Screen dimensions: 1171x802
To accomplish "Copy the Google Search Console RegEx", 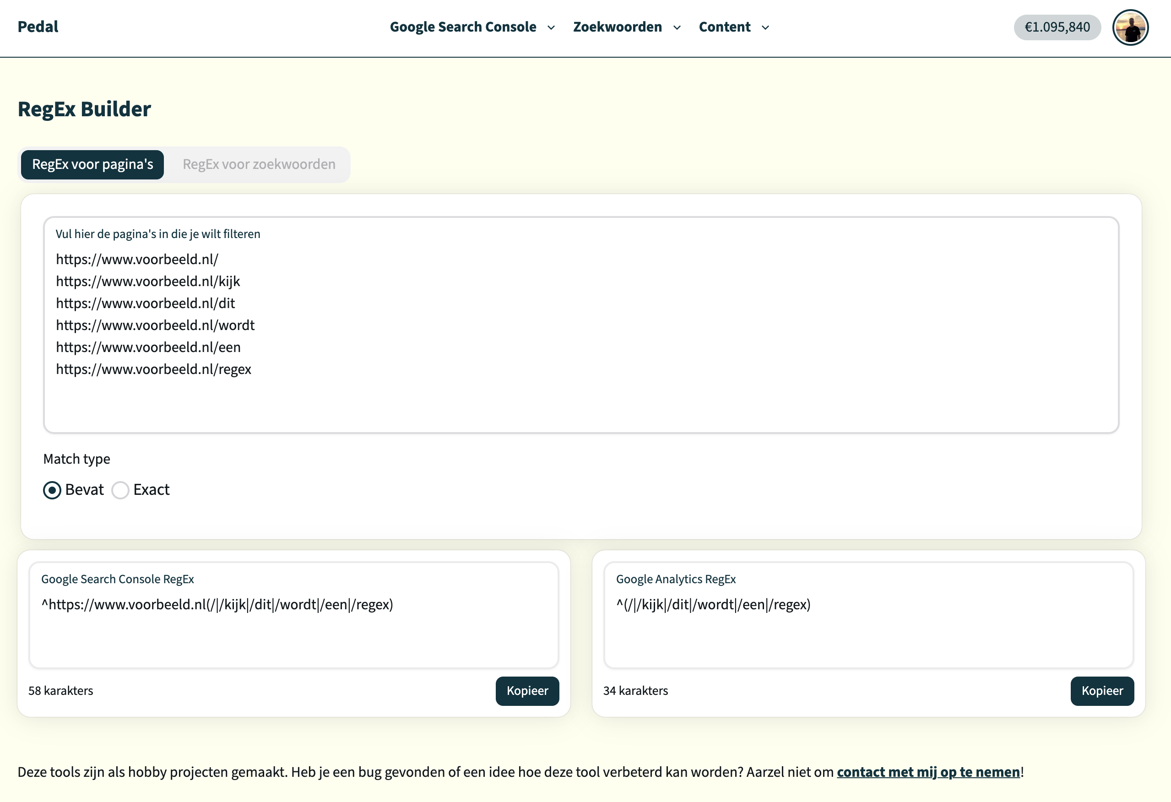I will click(x=527, y=691).
